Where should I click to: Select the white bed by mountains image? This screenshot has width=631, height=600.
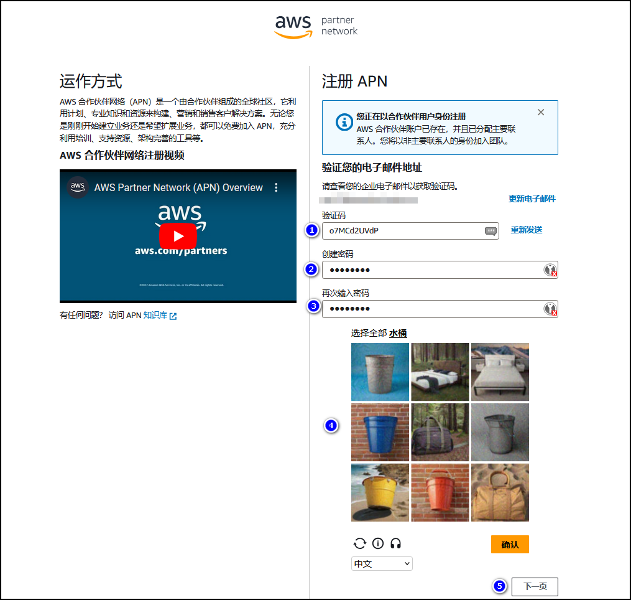500,372
